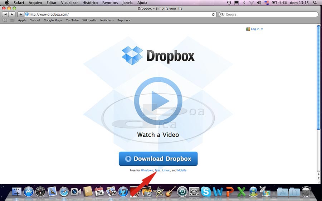Viewport: 322px width, 201px height.
Task: Open the Yahoo! bookmark
Action: tap(35, 20)
